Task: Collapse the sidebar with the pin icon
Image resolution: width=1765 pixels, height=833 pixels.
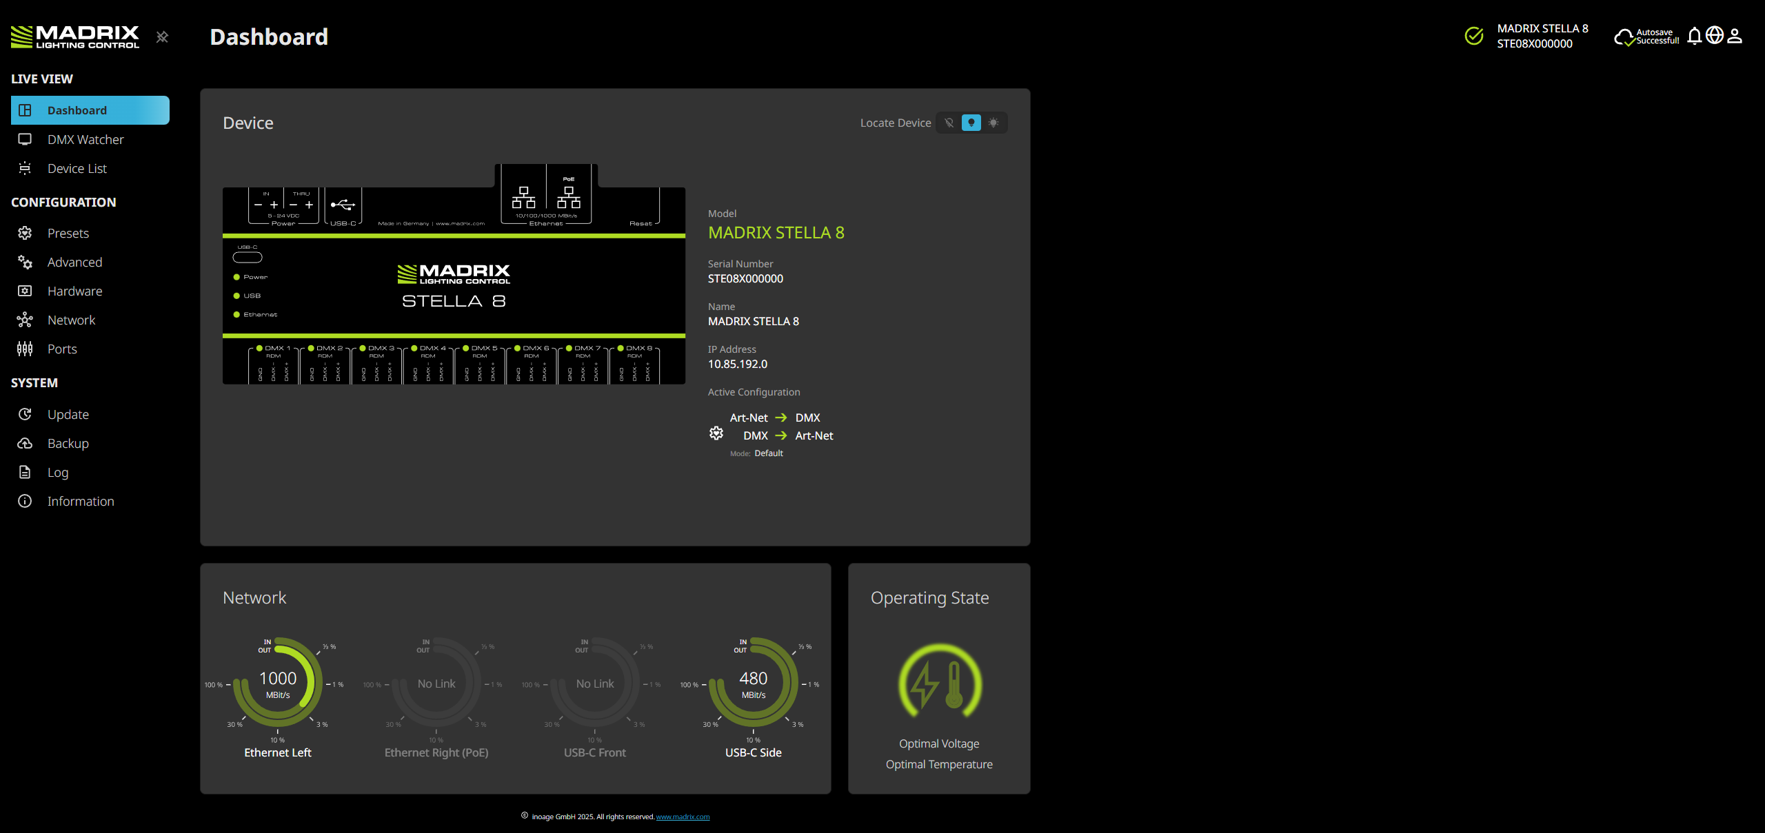Action: tap(162, 37)
